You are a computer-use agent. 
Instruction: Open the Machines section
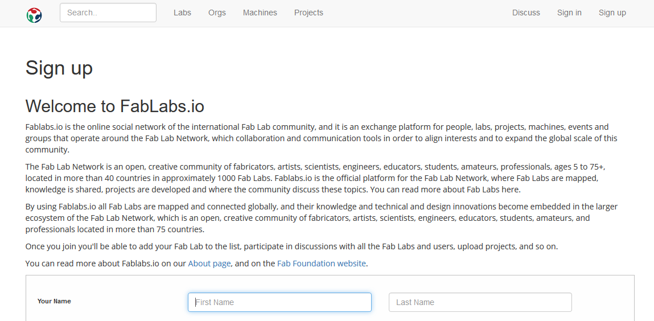[260, 13]
